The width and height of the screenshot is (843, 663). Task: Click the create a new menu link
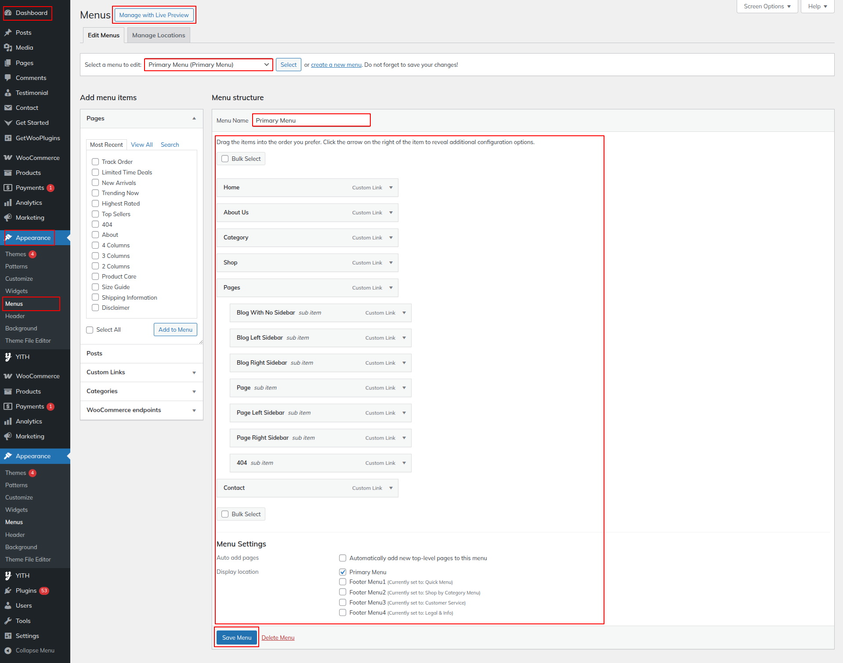pyautogui.click(x=336, y=65)
